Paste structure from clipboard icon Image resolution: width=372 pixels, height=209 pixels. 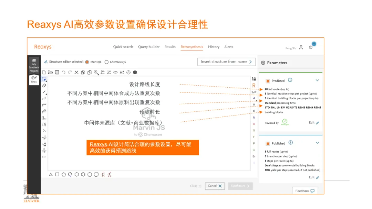click(x=90, y=73)
